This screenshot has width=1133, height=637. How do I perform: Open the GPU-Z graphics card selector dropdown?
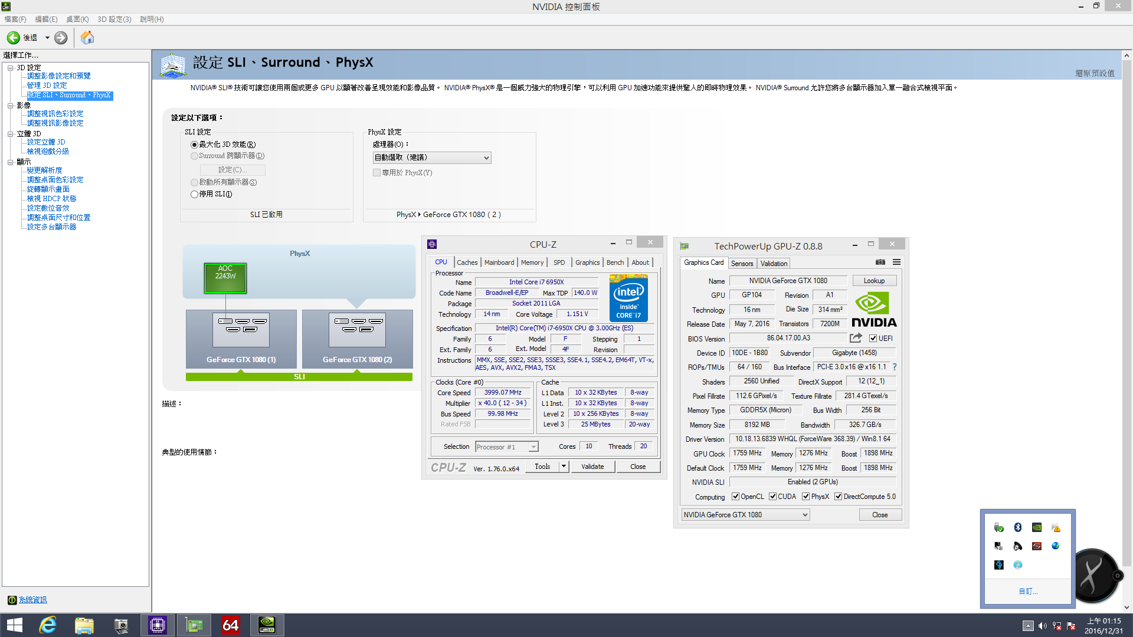tap(745, 515)
